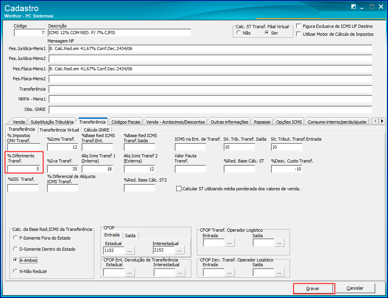
Task: Open lookup for CFOP Dev. Transf. Operador Saída
Action: 279,273
